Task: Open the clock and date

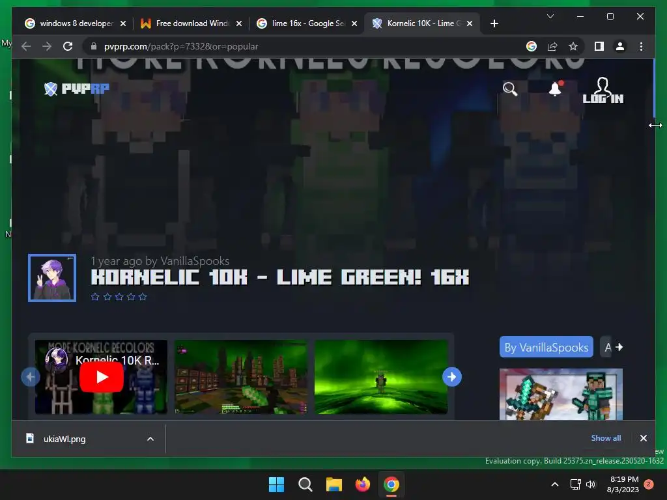Action: point(623,484)
